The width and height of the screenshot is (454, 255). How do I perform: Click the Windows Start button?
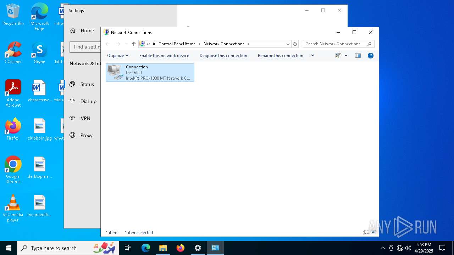coord(9,248)
